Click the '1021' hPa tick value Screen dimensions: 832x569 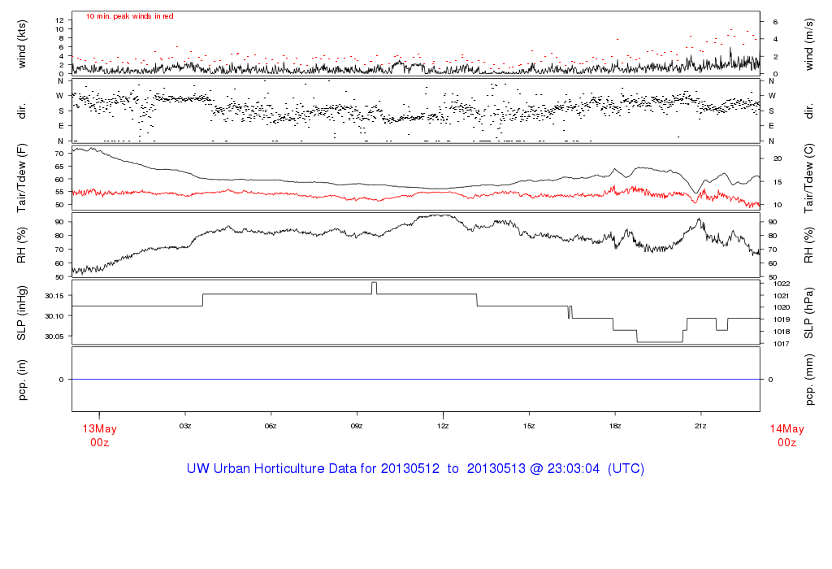(x=782, y=296)
